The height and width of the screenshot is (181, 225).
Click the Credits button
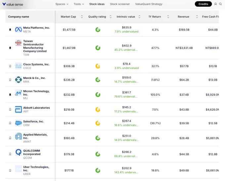coord(203,4)
